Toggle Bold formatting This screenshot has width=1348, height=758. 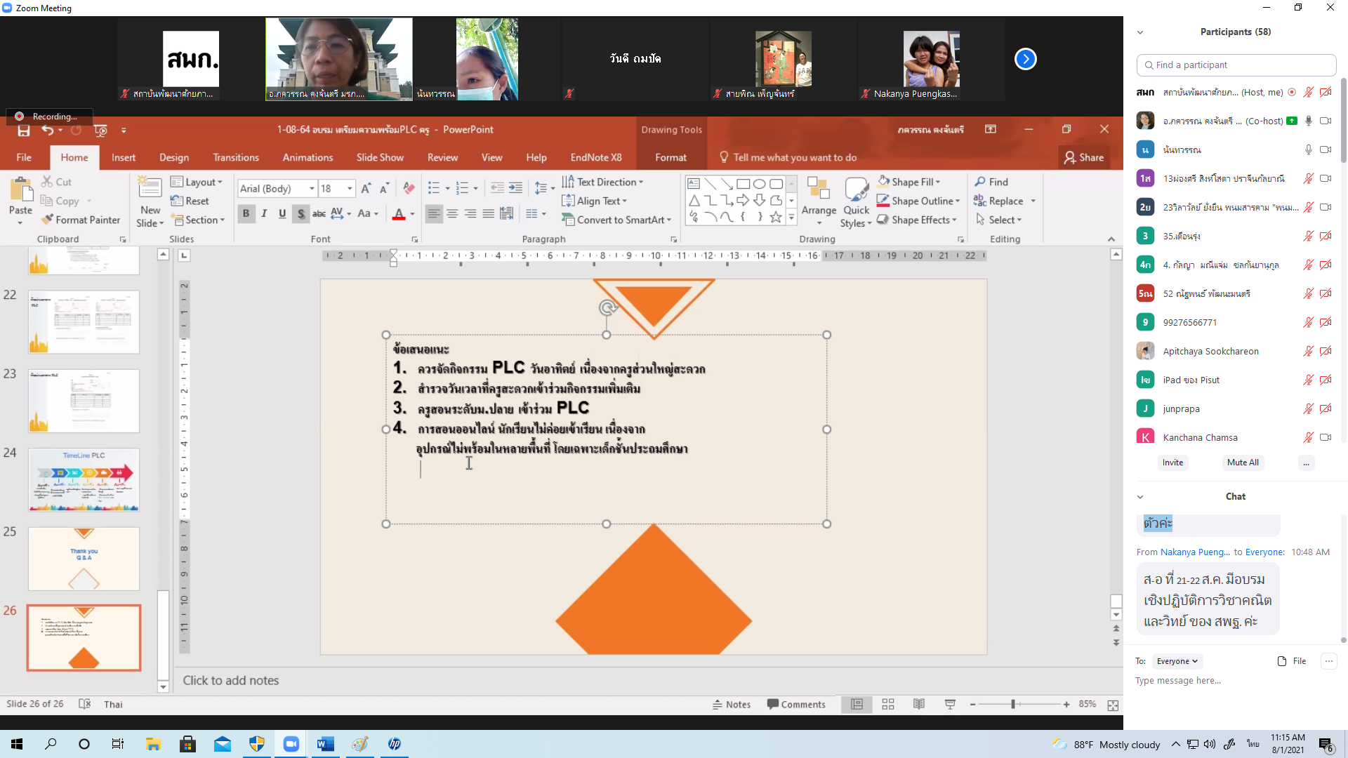coord(246,213)
